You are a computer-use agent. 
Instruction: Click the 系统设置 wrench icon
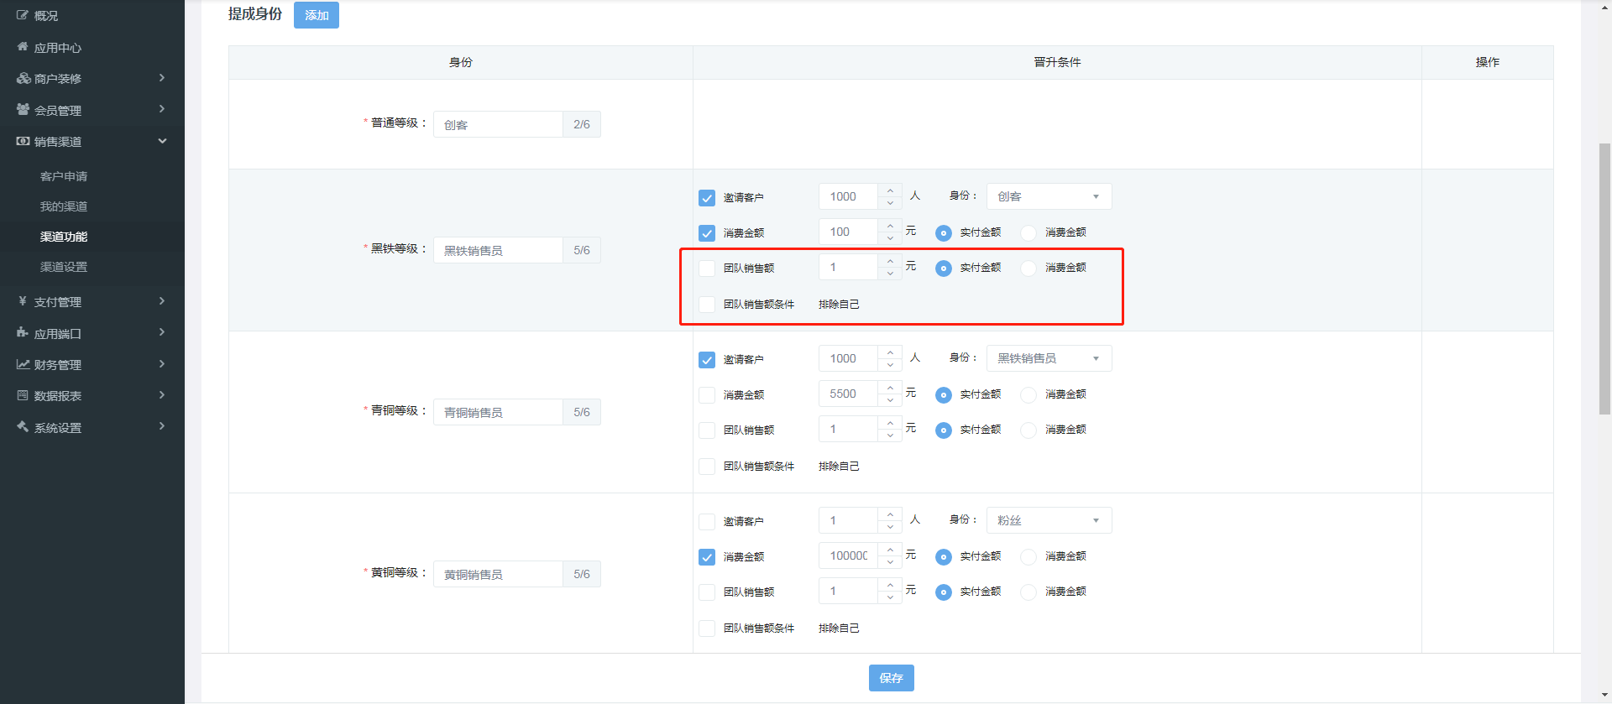coord(23,427)
